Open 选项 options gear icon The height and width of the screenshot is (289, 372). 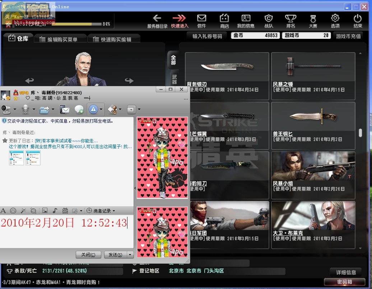coord(335,21)
